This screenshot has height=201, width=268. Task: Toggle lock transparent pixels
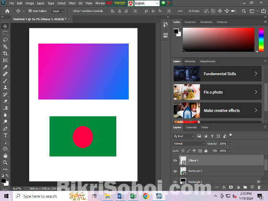point(183,151)
